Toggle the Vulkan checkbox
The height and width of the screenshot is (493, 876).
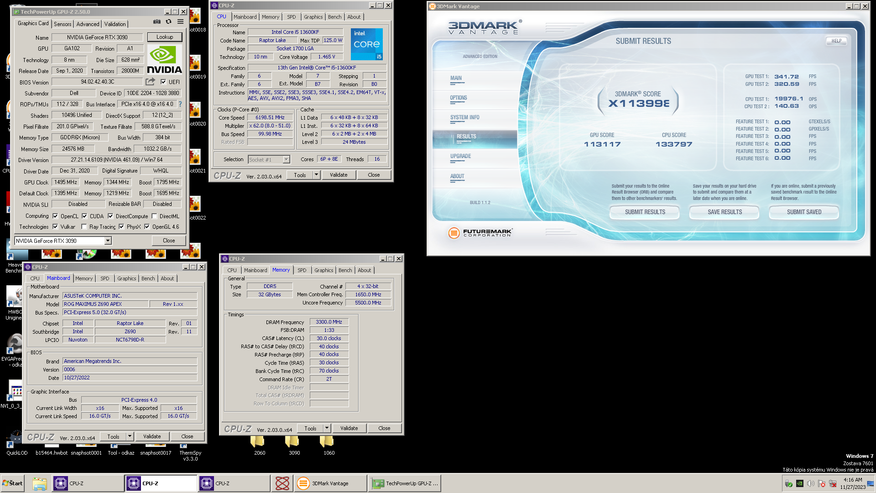pyautogui.click(x=55, y=226)
